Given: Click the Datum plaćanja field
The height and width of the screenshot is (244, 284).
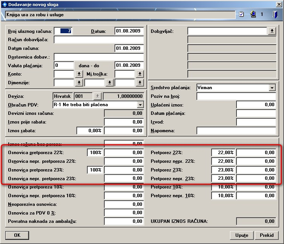Looking at the screenshot, I should click(x=256, y=113).
